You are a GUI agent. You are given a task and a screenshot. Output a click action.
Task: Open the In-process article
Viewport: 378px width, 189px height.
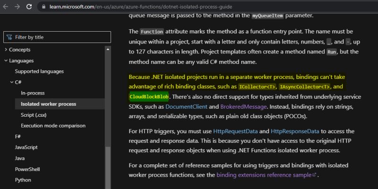pyautogui.click(x=33, y=93)
